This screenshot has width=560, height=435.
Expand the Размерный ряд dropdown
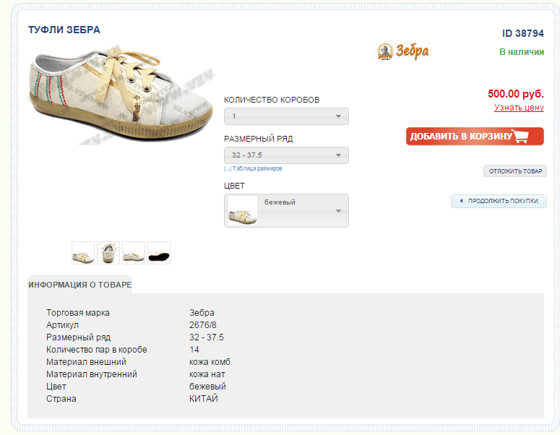tap(286, 155)
